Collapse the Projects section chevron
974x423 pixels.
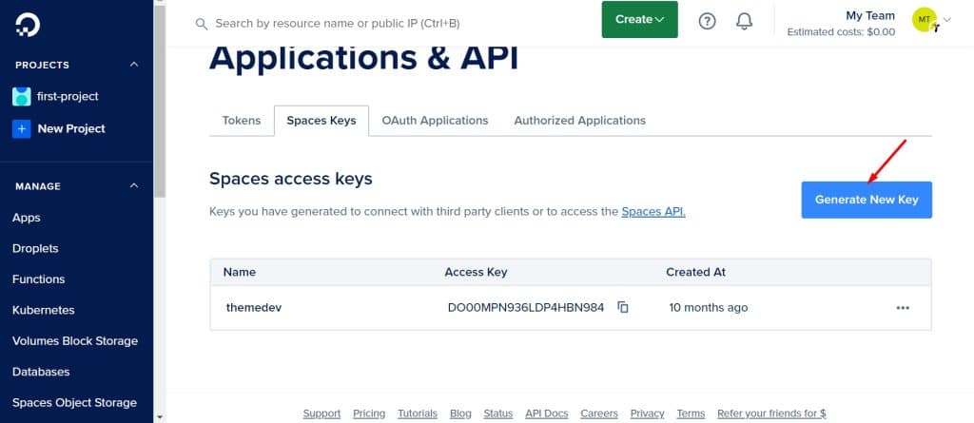[x=134, y=65]
